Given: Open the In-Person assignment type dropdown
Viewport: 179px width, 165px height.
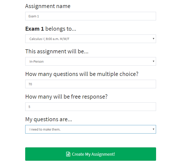Looking at the screenshot, I should (91, 61).
